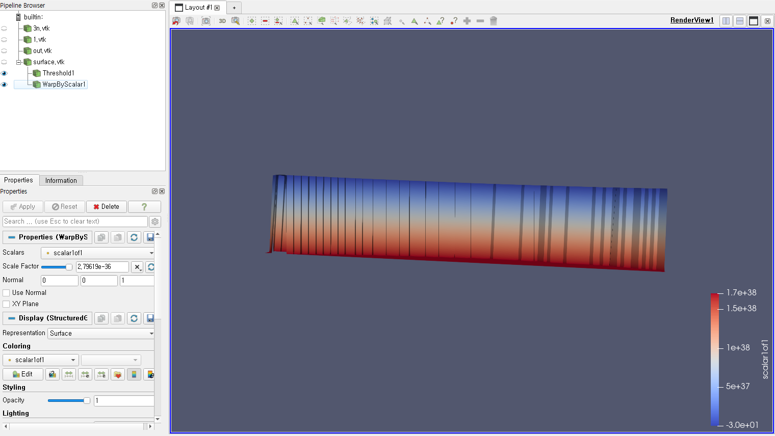Check the XY Plane option

pos(7,304)
